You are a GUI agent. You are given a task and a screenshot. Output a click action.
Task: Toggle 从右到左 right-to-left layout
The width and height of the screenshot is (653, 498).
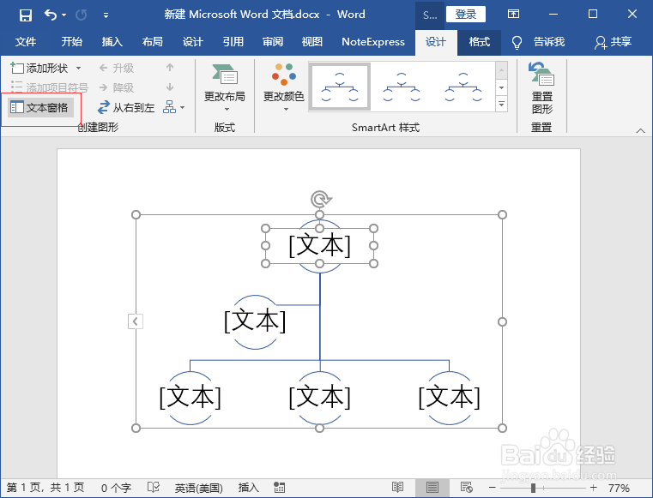tap(126, 108)
